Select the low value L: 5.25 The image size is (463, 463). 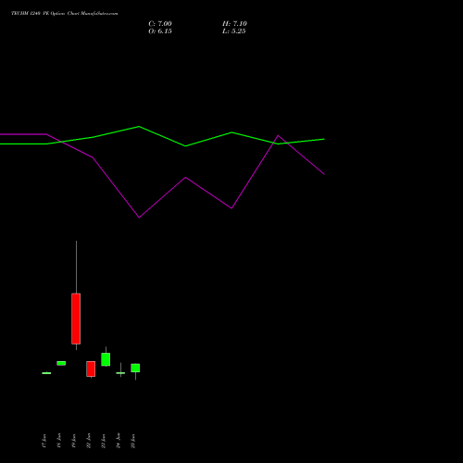pyautogui.click(x=234, y=31)
